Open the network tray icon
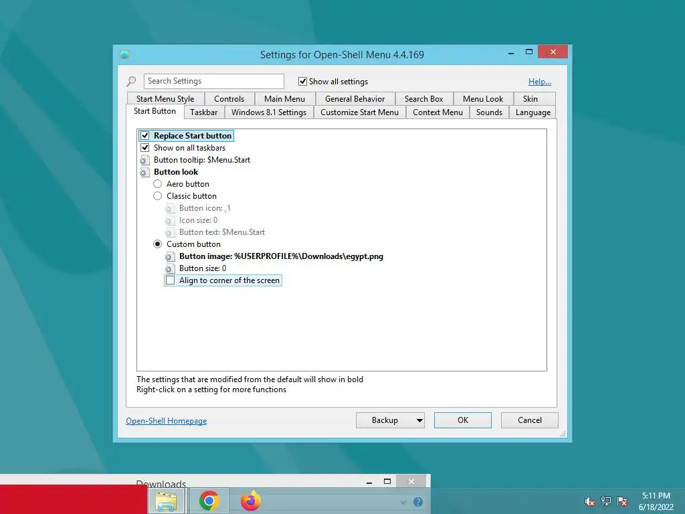This screenshot has width=685, height=514. 606,501
